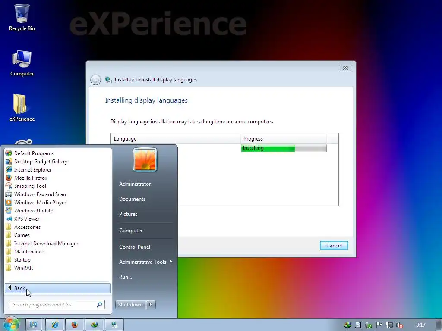Open the Shut down options arrow
The width and height of the screenshot is (442, 331).
(151, 305)
